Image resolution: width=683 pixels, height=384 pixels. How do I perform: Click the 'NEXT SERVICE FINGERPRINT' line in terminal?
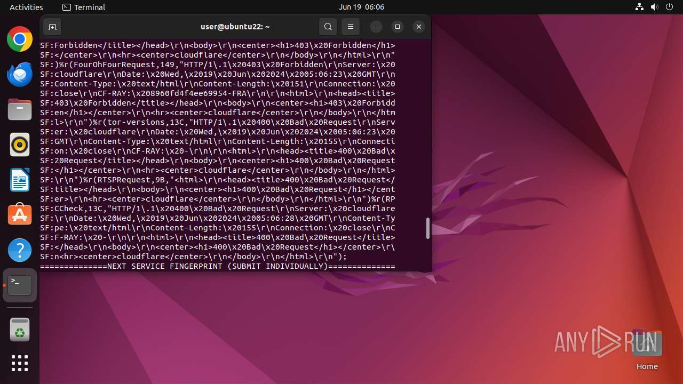(x=218, y=266)
